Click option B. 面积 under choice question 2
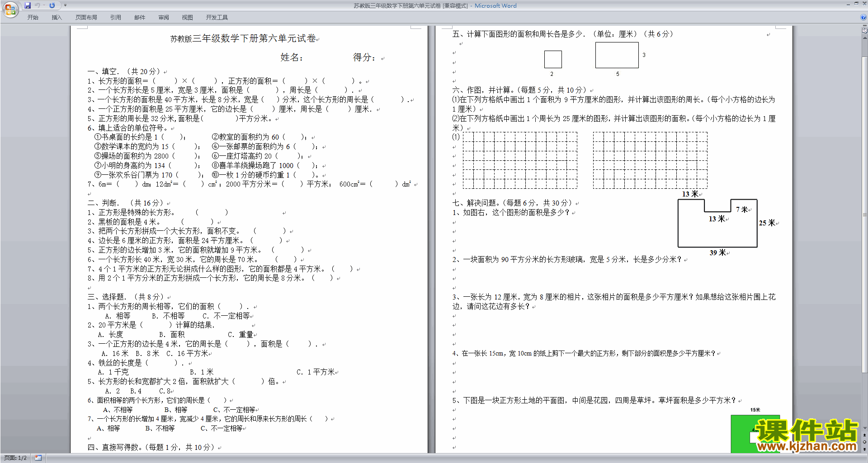 pyautogui.click(x=172, y=334)
